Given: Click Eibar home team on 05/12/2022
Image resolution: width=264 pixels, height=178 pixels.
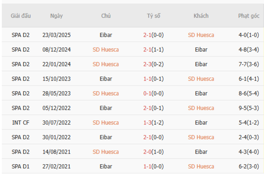Looking at the screenshot, I should (x=106, y=108).
